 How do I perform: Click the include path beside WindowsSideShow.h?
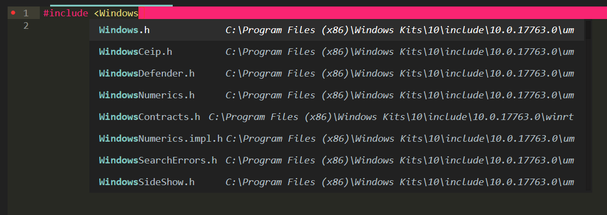tap(399, 181)
